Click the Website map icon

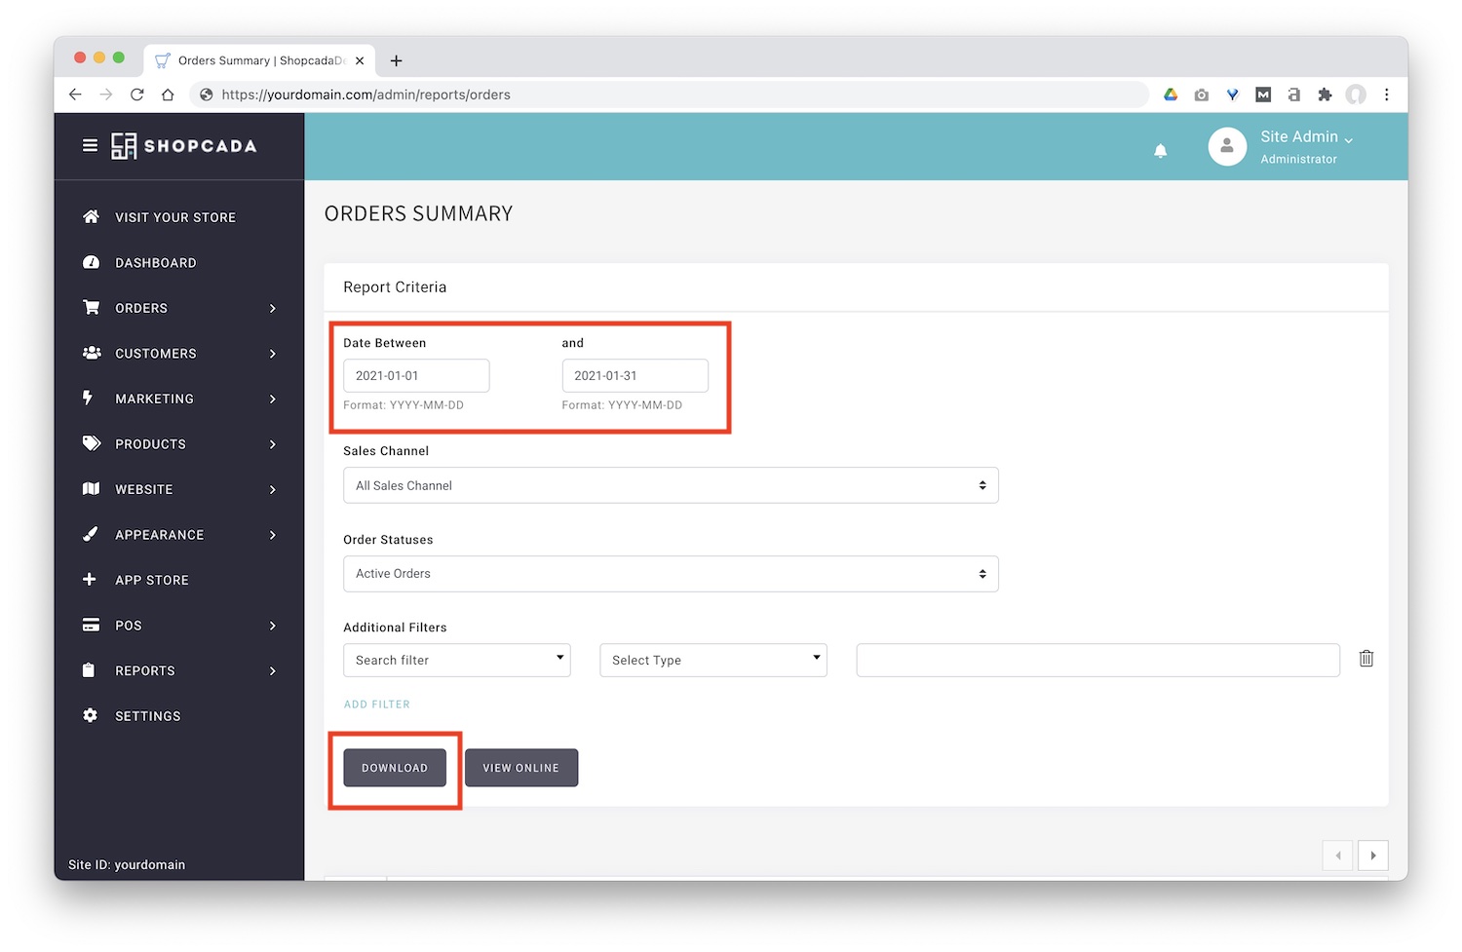91,488
